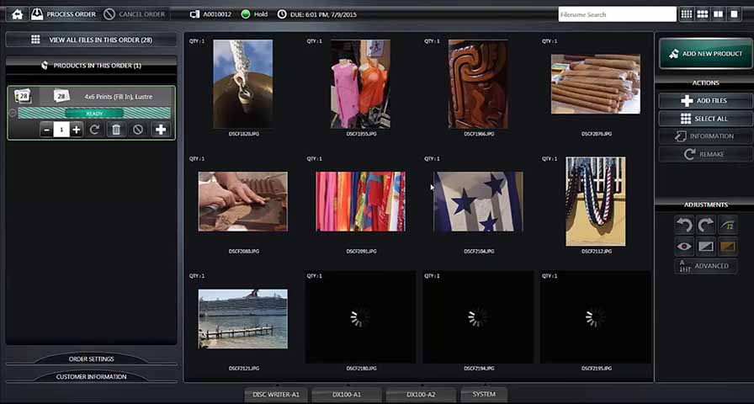Expand the Customer Information panel

tap(92, 377)
